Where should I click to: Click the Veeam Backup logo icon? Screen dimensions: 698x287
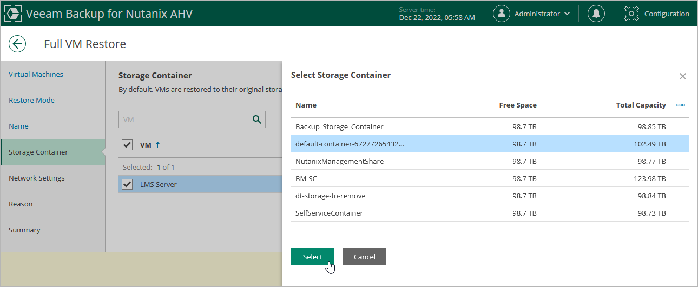coord(13,14)
